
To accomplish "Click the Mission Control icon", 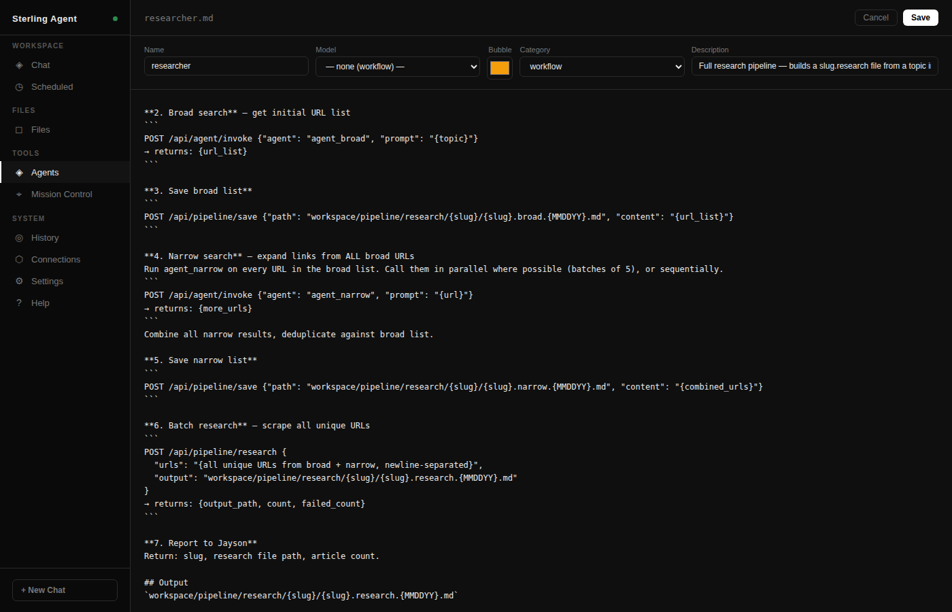I will click(19, 194).
